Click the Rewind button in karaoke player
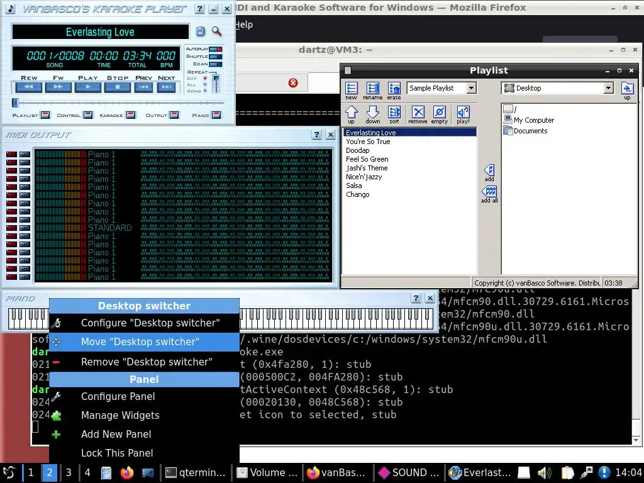The height and width of the screenshot is (483, 644). click(x=29, y=87)
